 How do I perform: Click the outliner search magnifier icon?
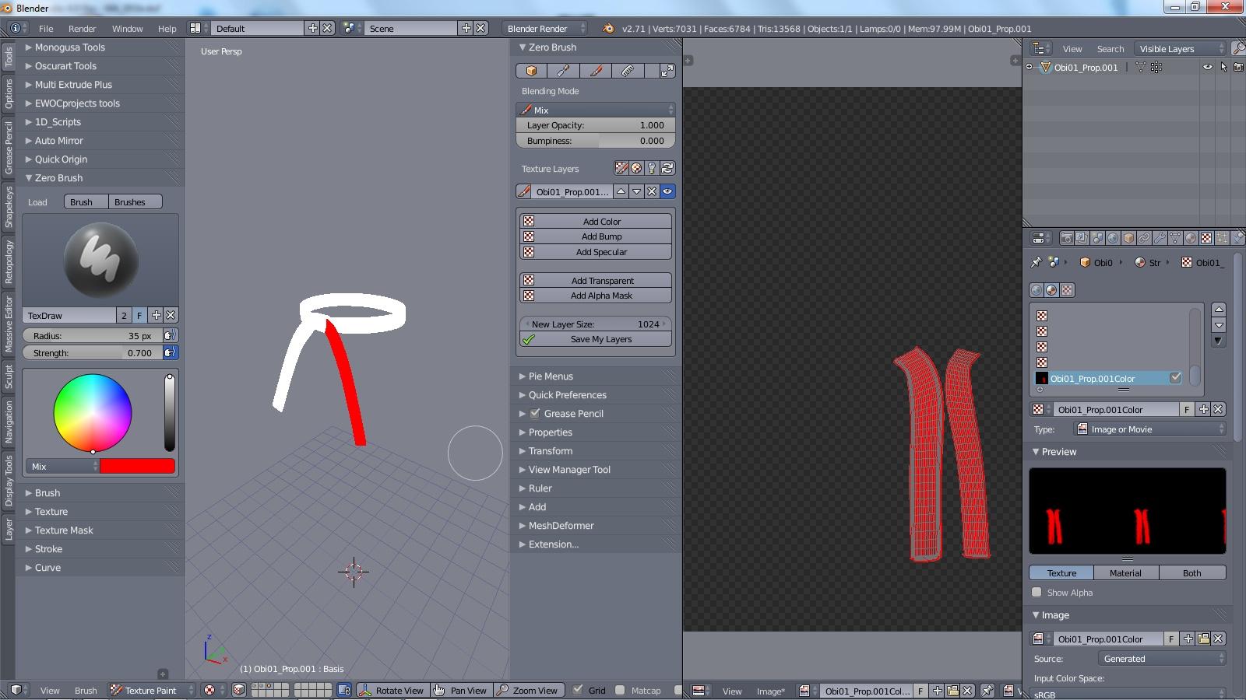[x=1238, y=48]
